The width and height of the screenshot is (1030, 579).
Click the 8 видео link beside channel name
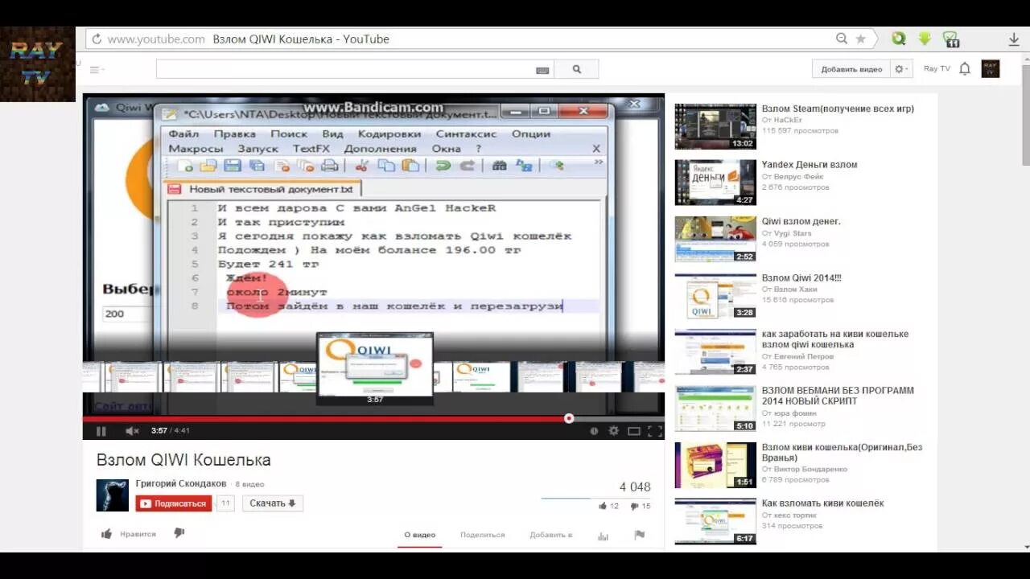coord(249,484)
